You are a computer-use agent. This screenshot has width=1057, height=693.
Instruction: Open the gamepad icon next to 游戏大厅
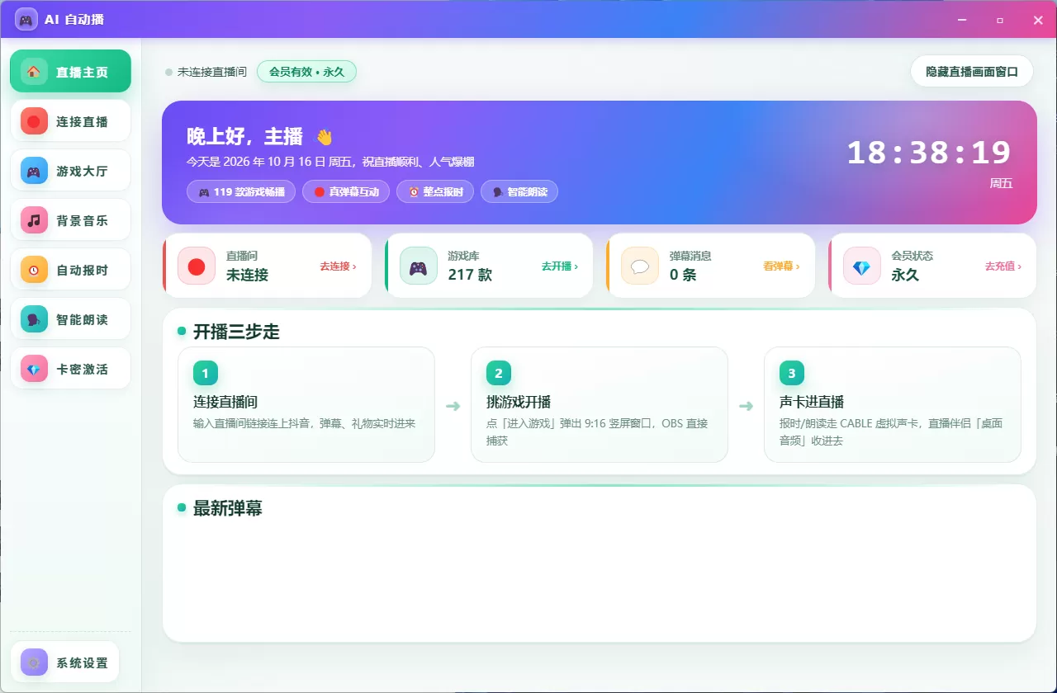[x=34, y=171]
